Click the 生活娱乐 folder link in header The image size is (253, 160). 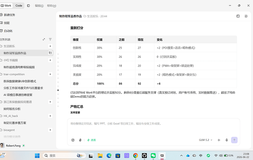click(91, 16)
